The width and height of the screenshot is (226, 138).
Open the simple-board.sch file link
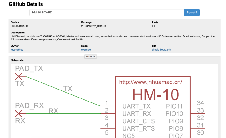pyautogui.click(x=161, y=50)
